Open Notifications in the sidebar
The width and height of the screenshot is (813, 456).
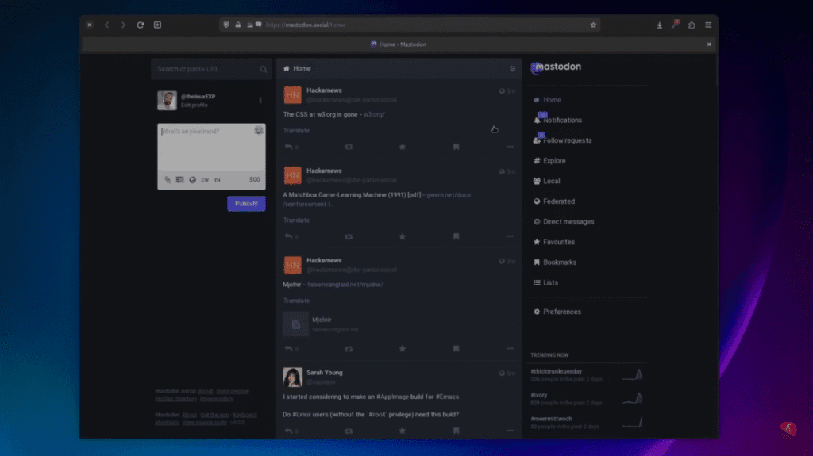pos(557,121)
